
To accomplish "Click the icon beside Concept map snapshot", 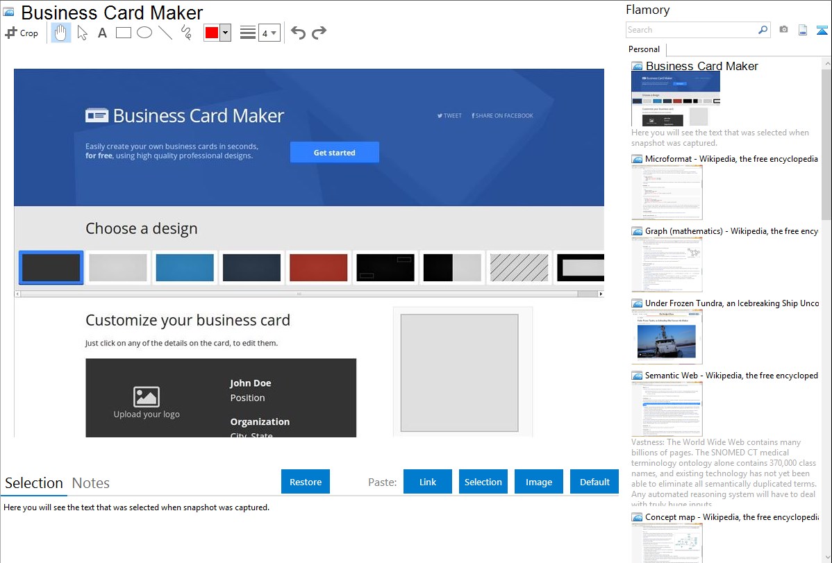I will [638, 517].
